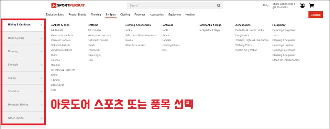Click the red Clearout button

[x=316, y=15]
